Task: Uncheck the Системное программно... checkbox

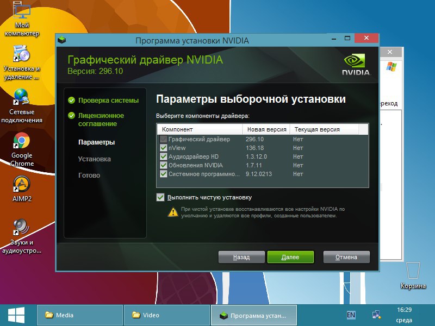Action: pyautogui.click(x=164, y=174)
